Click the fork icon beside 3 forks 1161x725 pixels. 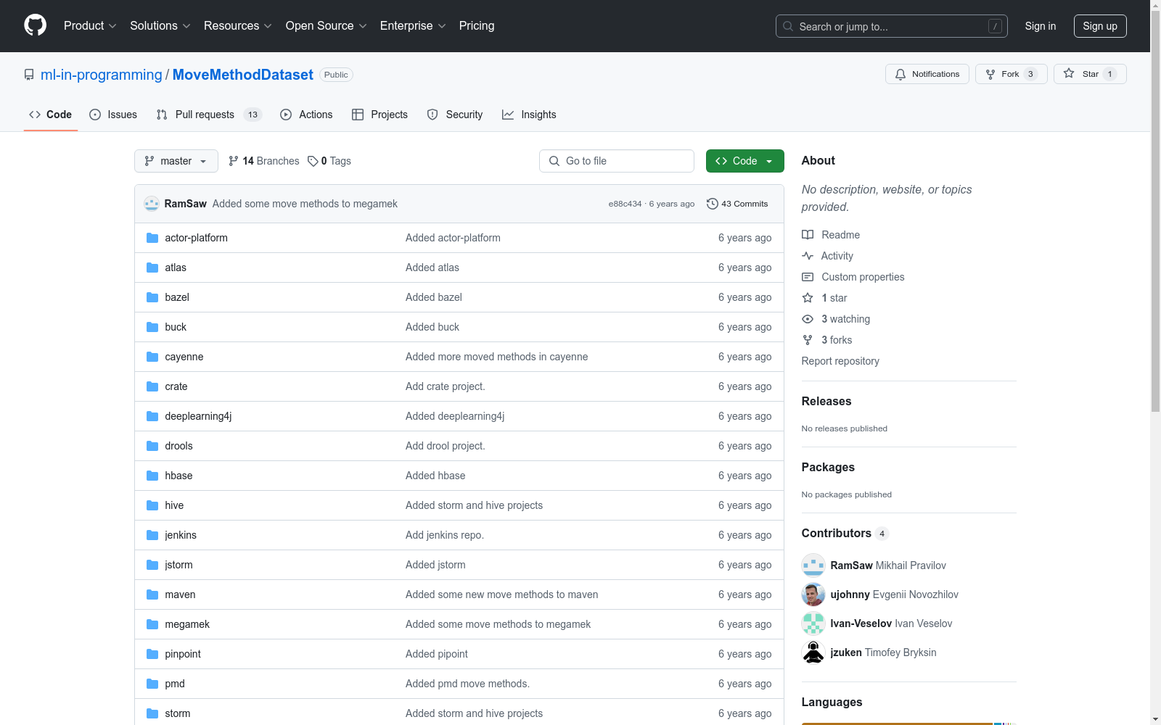(x=808, y=340)
